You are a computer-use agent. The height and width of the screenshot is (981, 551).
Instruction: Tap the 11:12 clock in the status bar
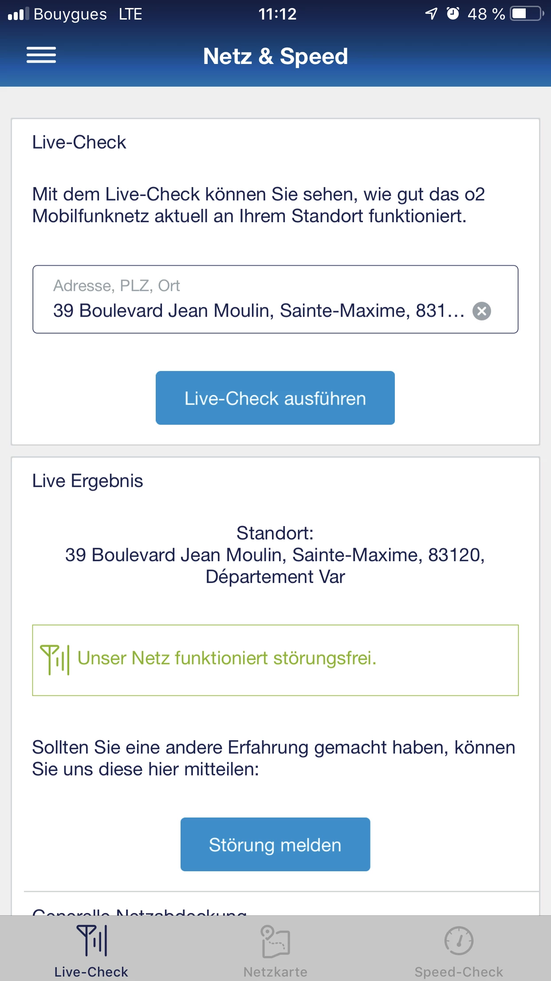[277, 14]
